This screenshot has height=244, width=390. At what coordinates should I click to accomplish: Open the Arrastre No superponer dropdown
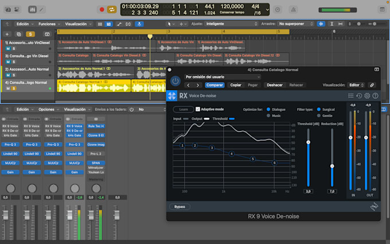(x=296, y=24)
